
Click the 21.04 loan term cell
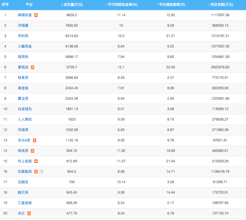click(171, 161)
